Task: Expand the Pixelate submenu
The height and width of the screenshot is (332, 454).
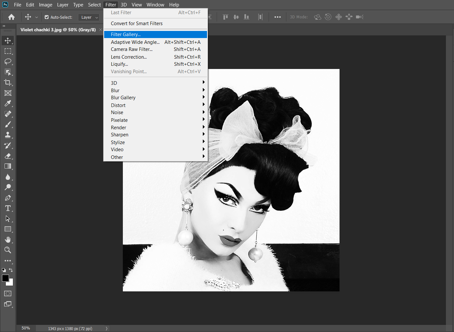Action: tap(155, 120)
